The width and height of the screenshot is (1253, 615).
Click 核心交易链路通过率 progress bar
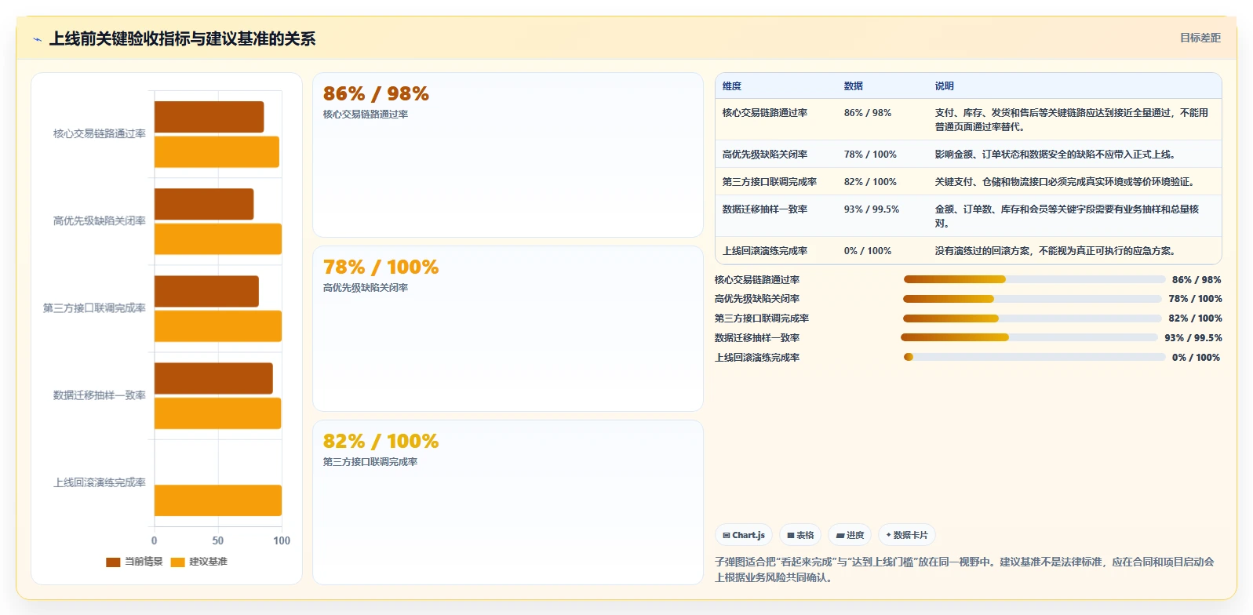[1034, 279]
